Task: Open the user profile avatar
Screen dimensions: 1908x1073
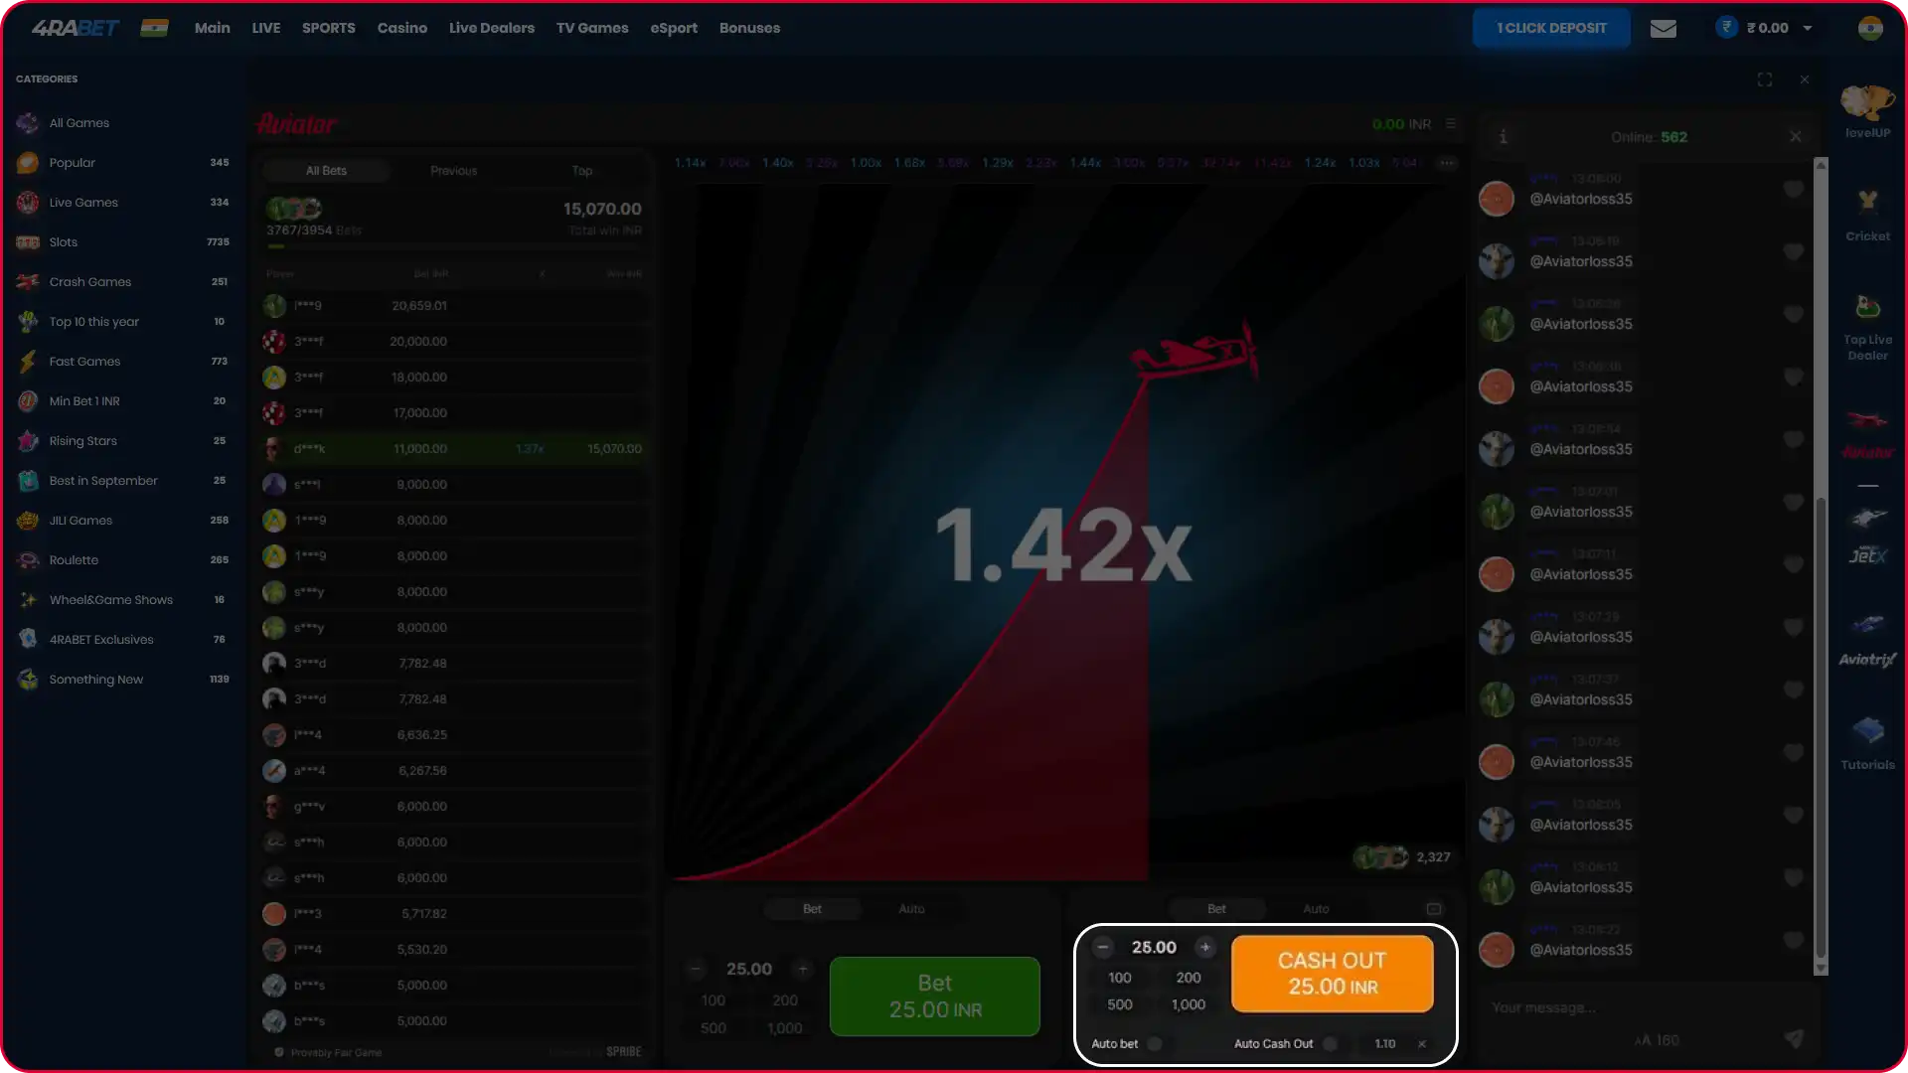Action: click(x=1870, y=28)
